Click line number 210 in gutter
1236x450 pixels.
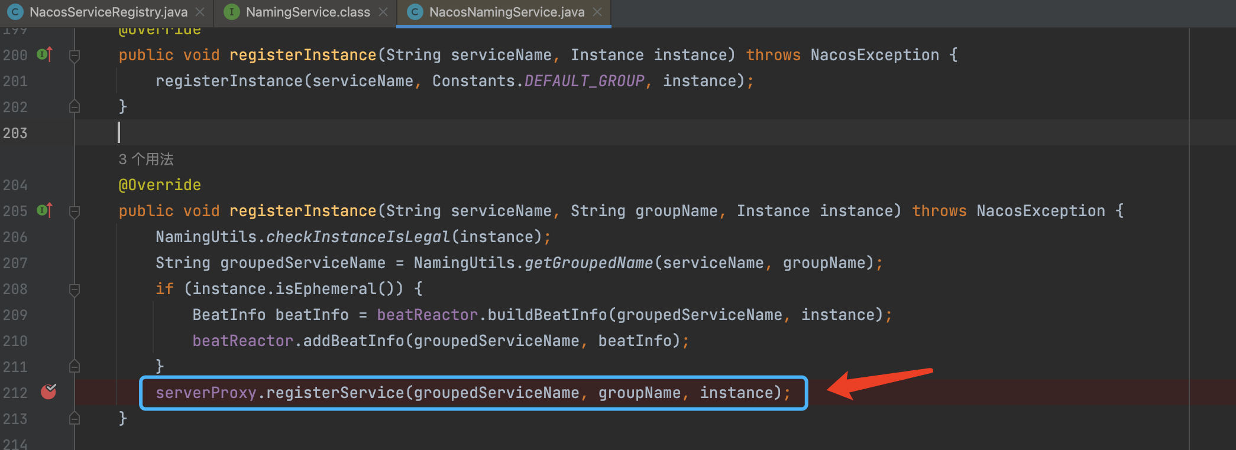[x=15, y=341]
